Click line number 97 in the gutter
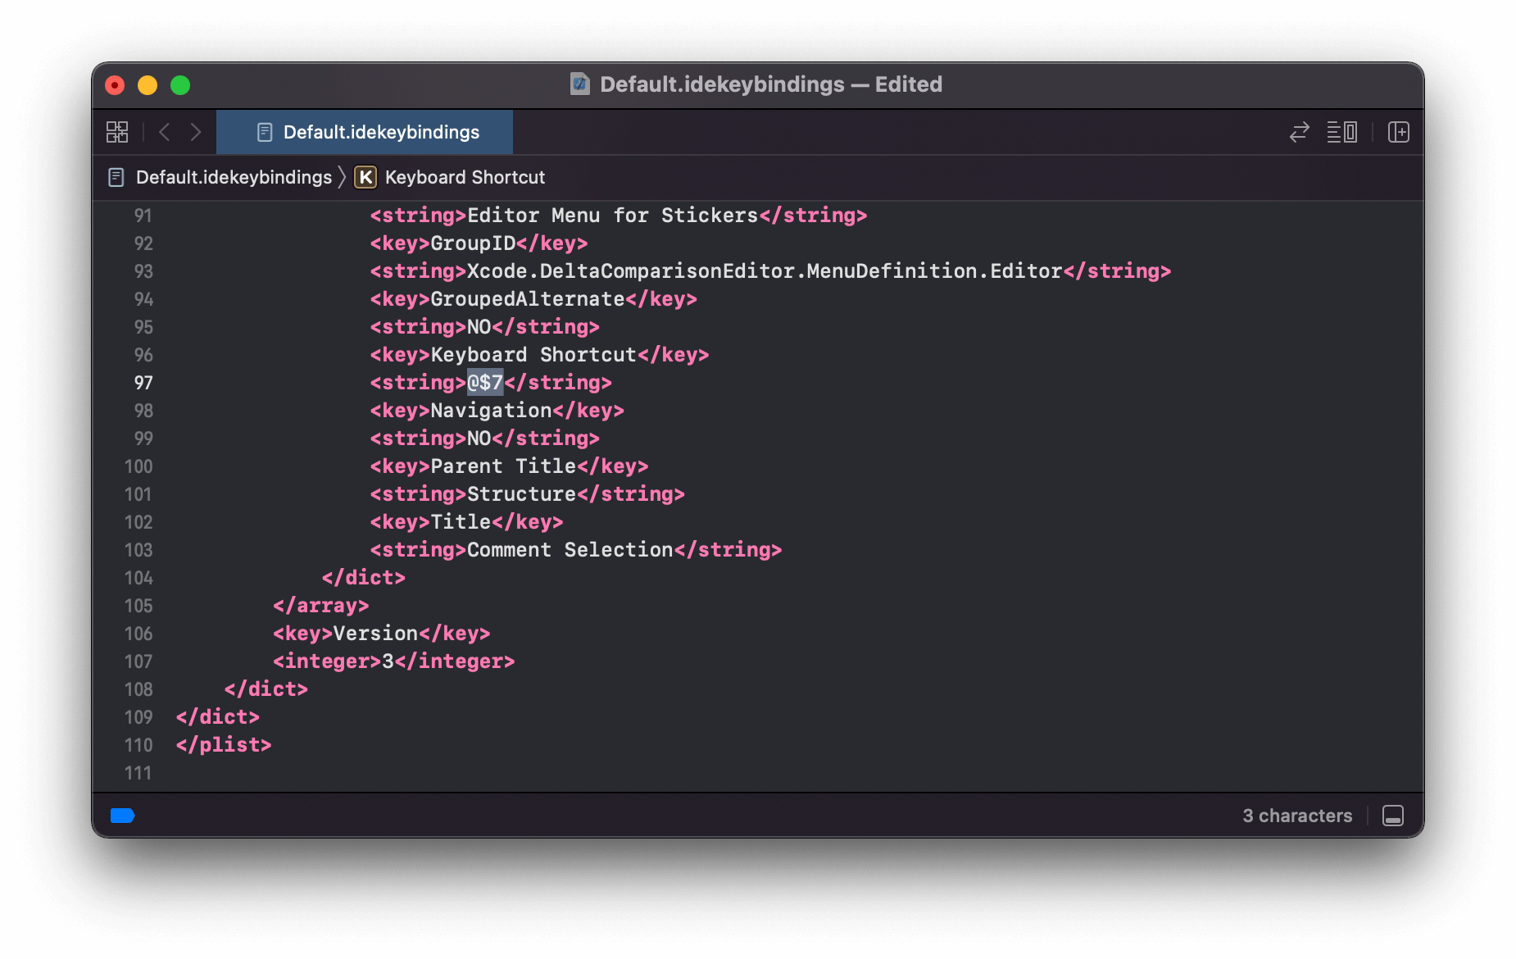 [x=143, y=383]
